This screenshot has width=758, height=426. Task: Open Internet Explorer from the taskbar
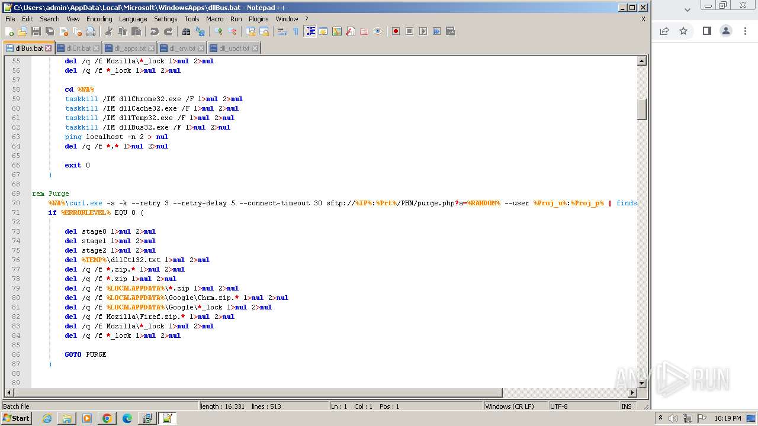click(47, 418)
